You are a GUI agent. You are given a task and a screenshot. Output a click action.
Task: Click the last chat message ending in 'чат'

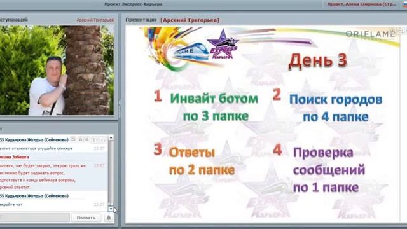(11, 204)
